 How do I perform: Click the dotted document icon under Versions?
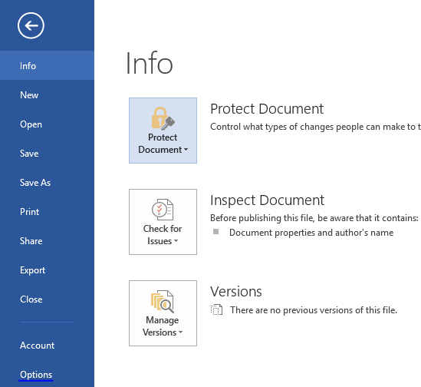pos(216,309)
